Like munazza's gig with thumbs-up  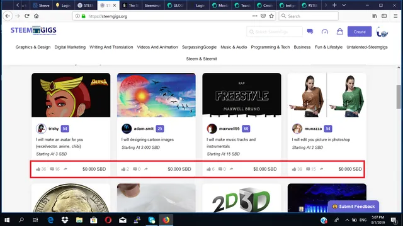click(x=294, y=169)
